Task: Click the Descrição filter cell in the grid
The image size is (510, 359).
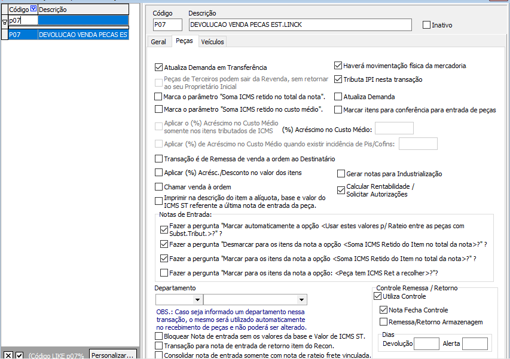Action: 83,20
